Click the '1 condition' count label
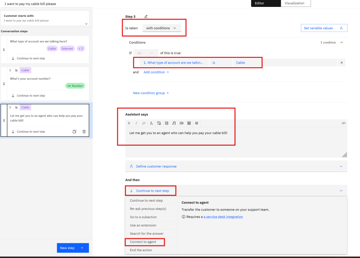Image resolution: width=360 pixels, height=258 pixels. coord(328,42)
